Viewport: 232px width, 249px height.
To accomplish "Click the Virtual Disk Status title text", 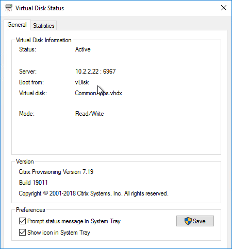I will (x=40, y=8).
